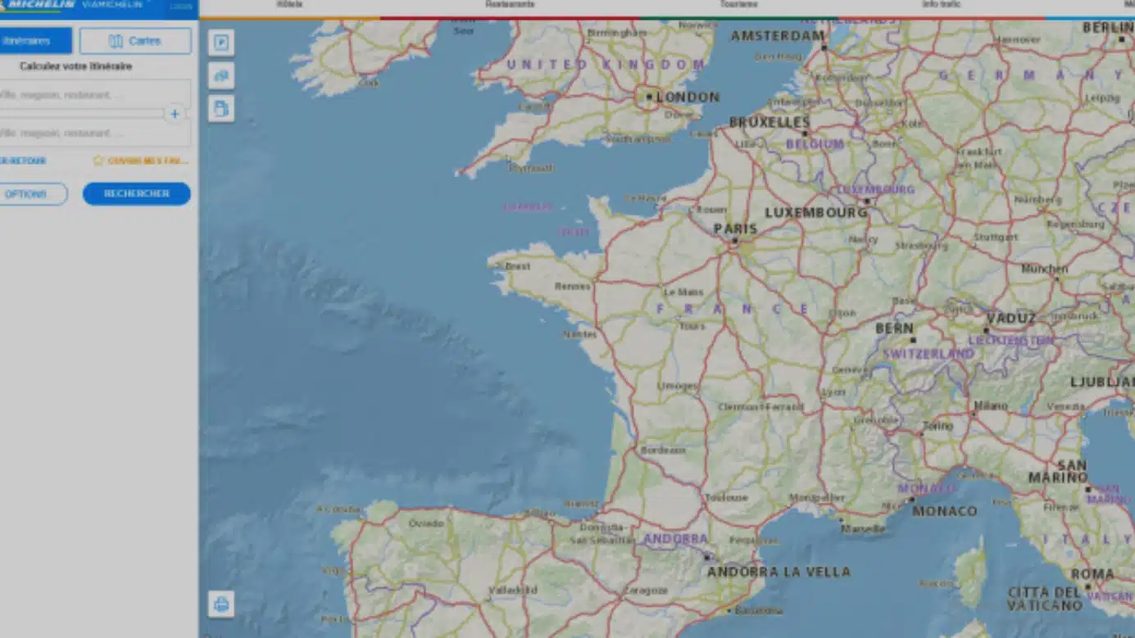Screen dimensions: 1135x638
Task: Click the Login link in header
Action: click(x=181, y=6)
